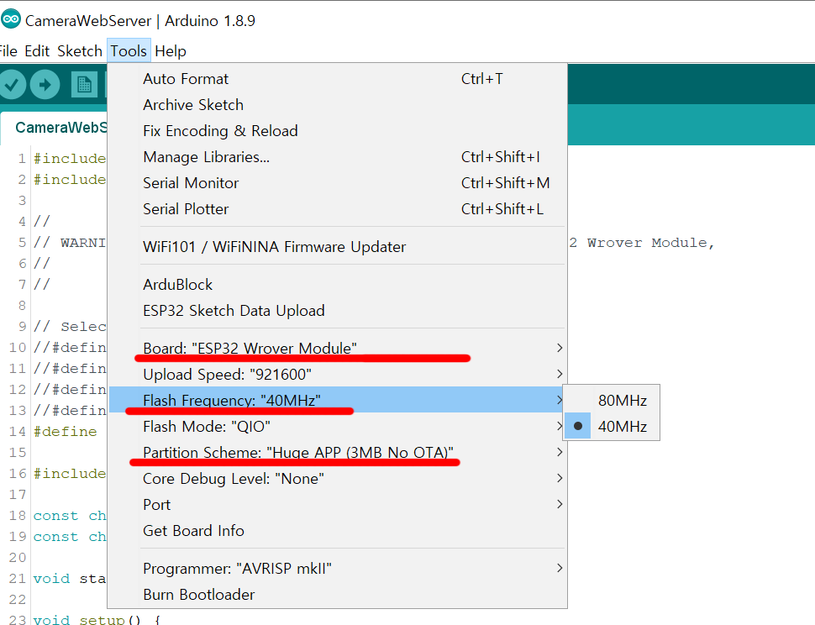The image size is (815, 625).
Task: Open the Help menu
Action: pos(171,51)
